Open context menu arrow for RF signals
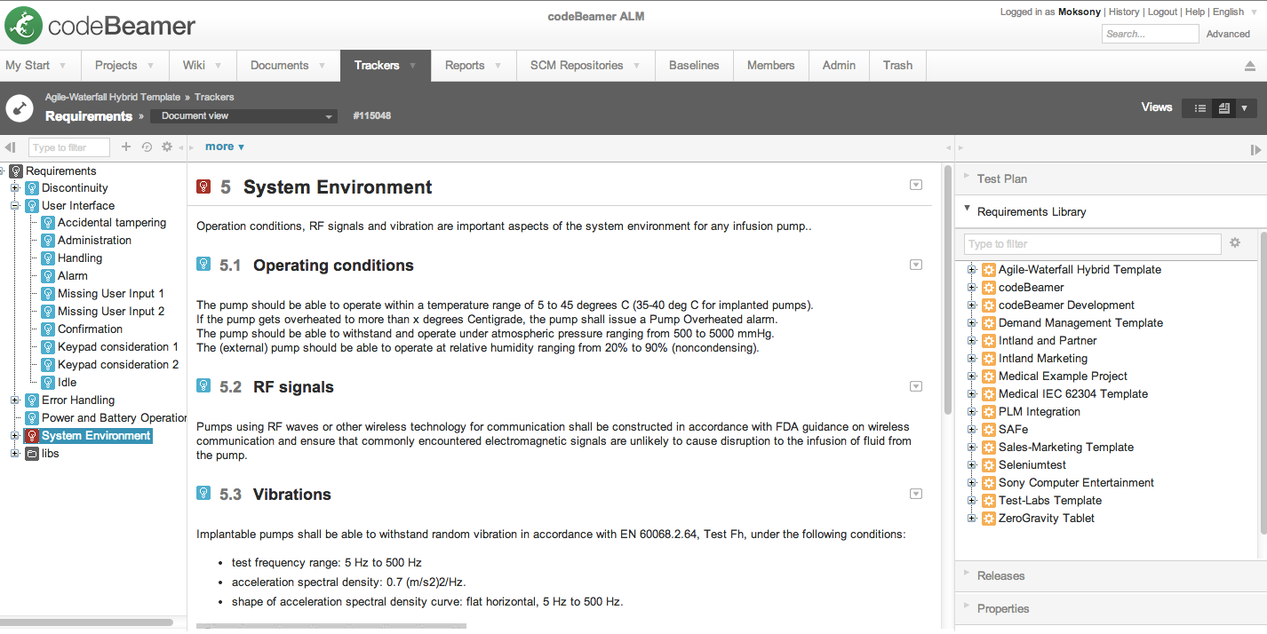This screenshot has height=634, width=1267. (916, 386)
